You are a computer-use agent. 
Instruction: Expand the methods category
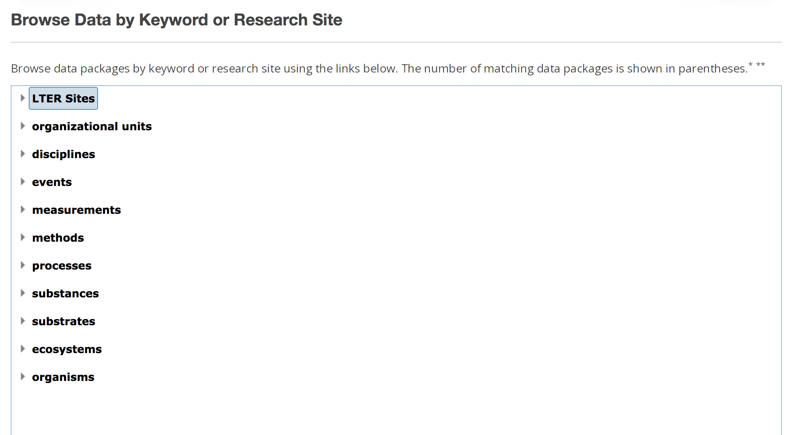(23, 237)
